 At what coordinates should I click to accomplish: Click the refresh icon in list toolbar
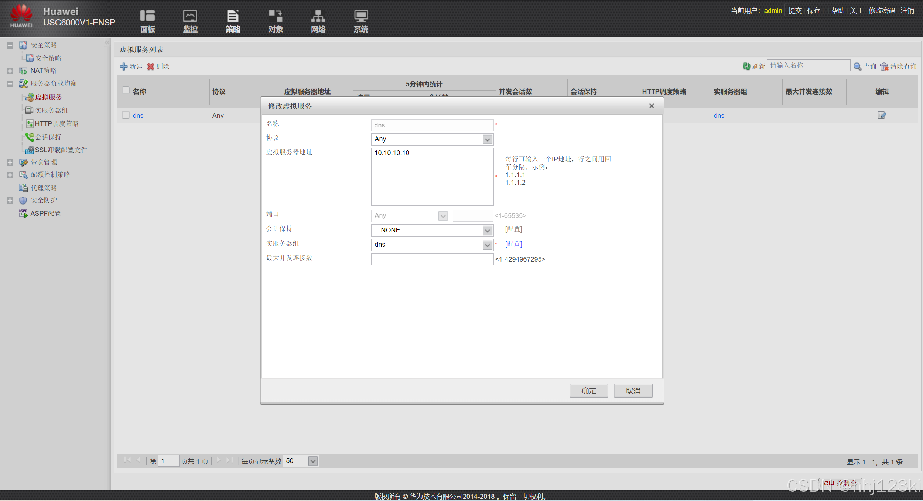746,66
